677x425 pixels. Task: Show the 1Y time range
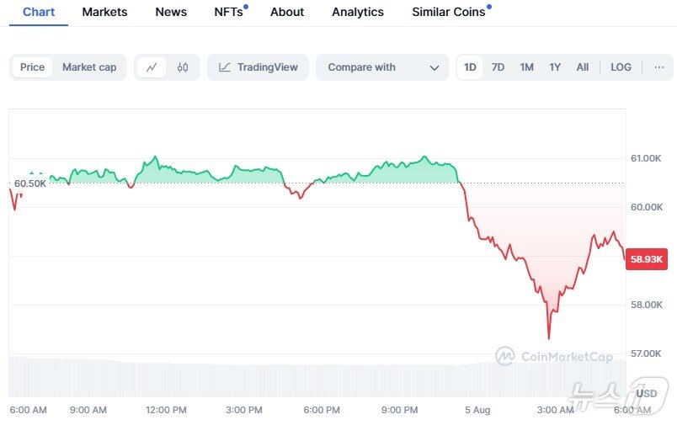tap(555, 67)
